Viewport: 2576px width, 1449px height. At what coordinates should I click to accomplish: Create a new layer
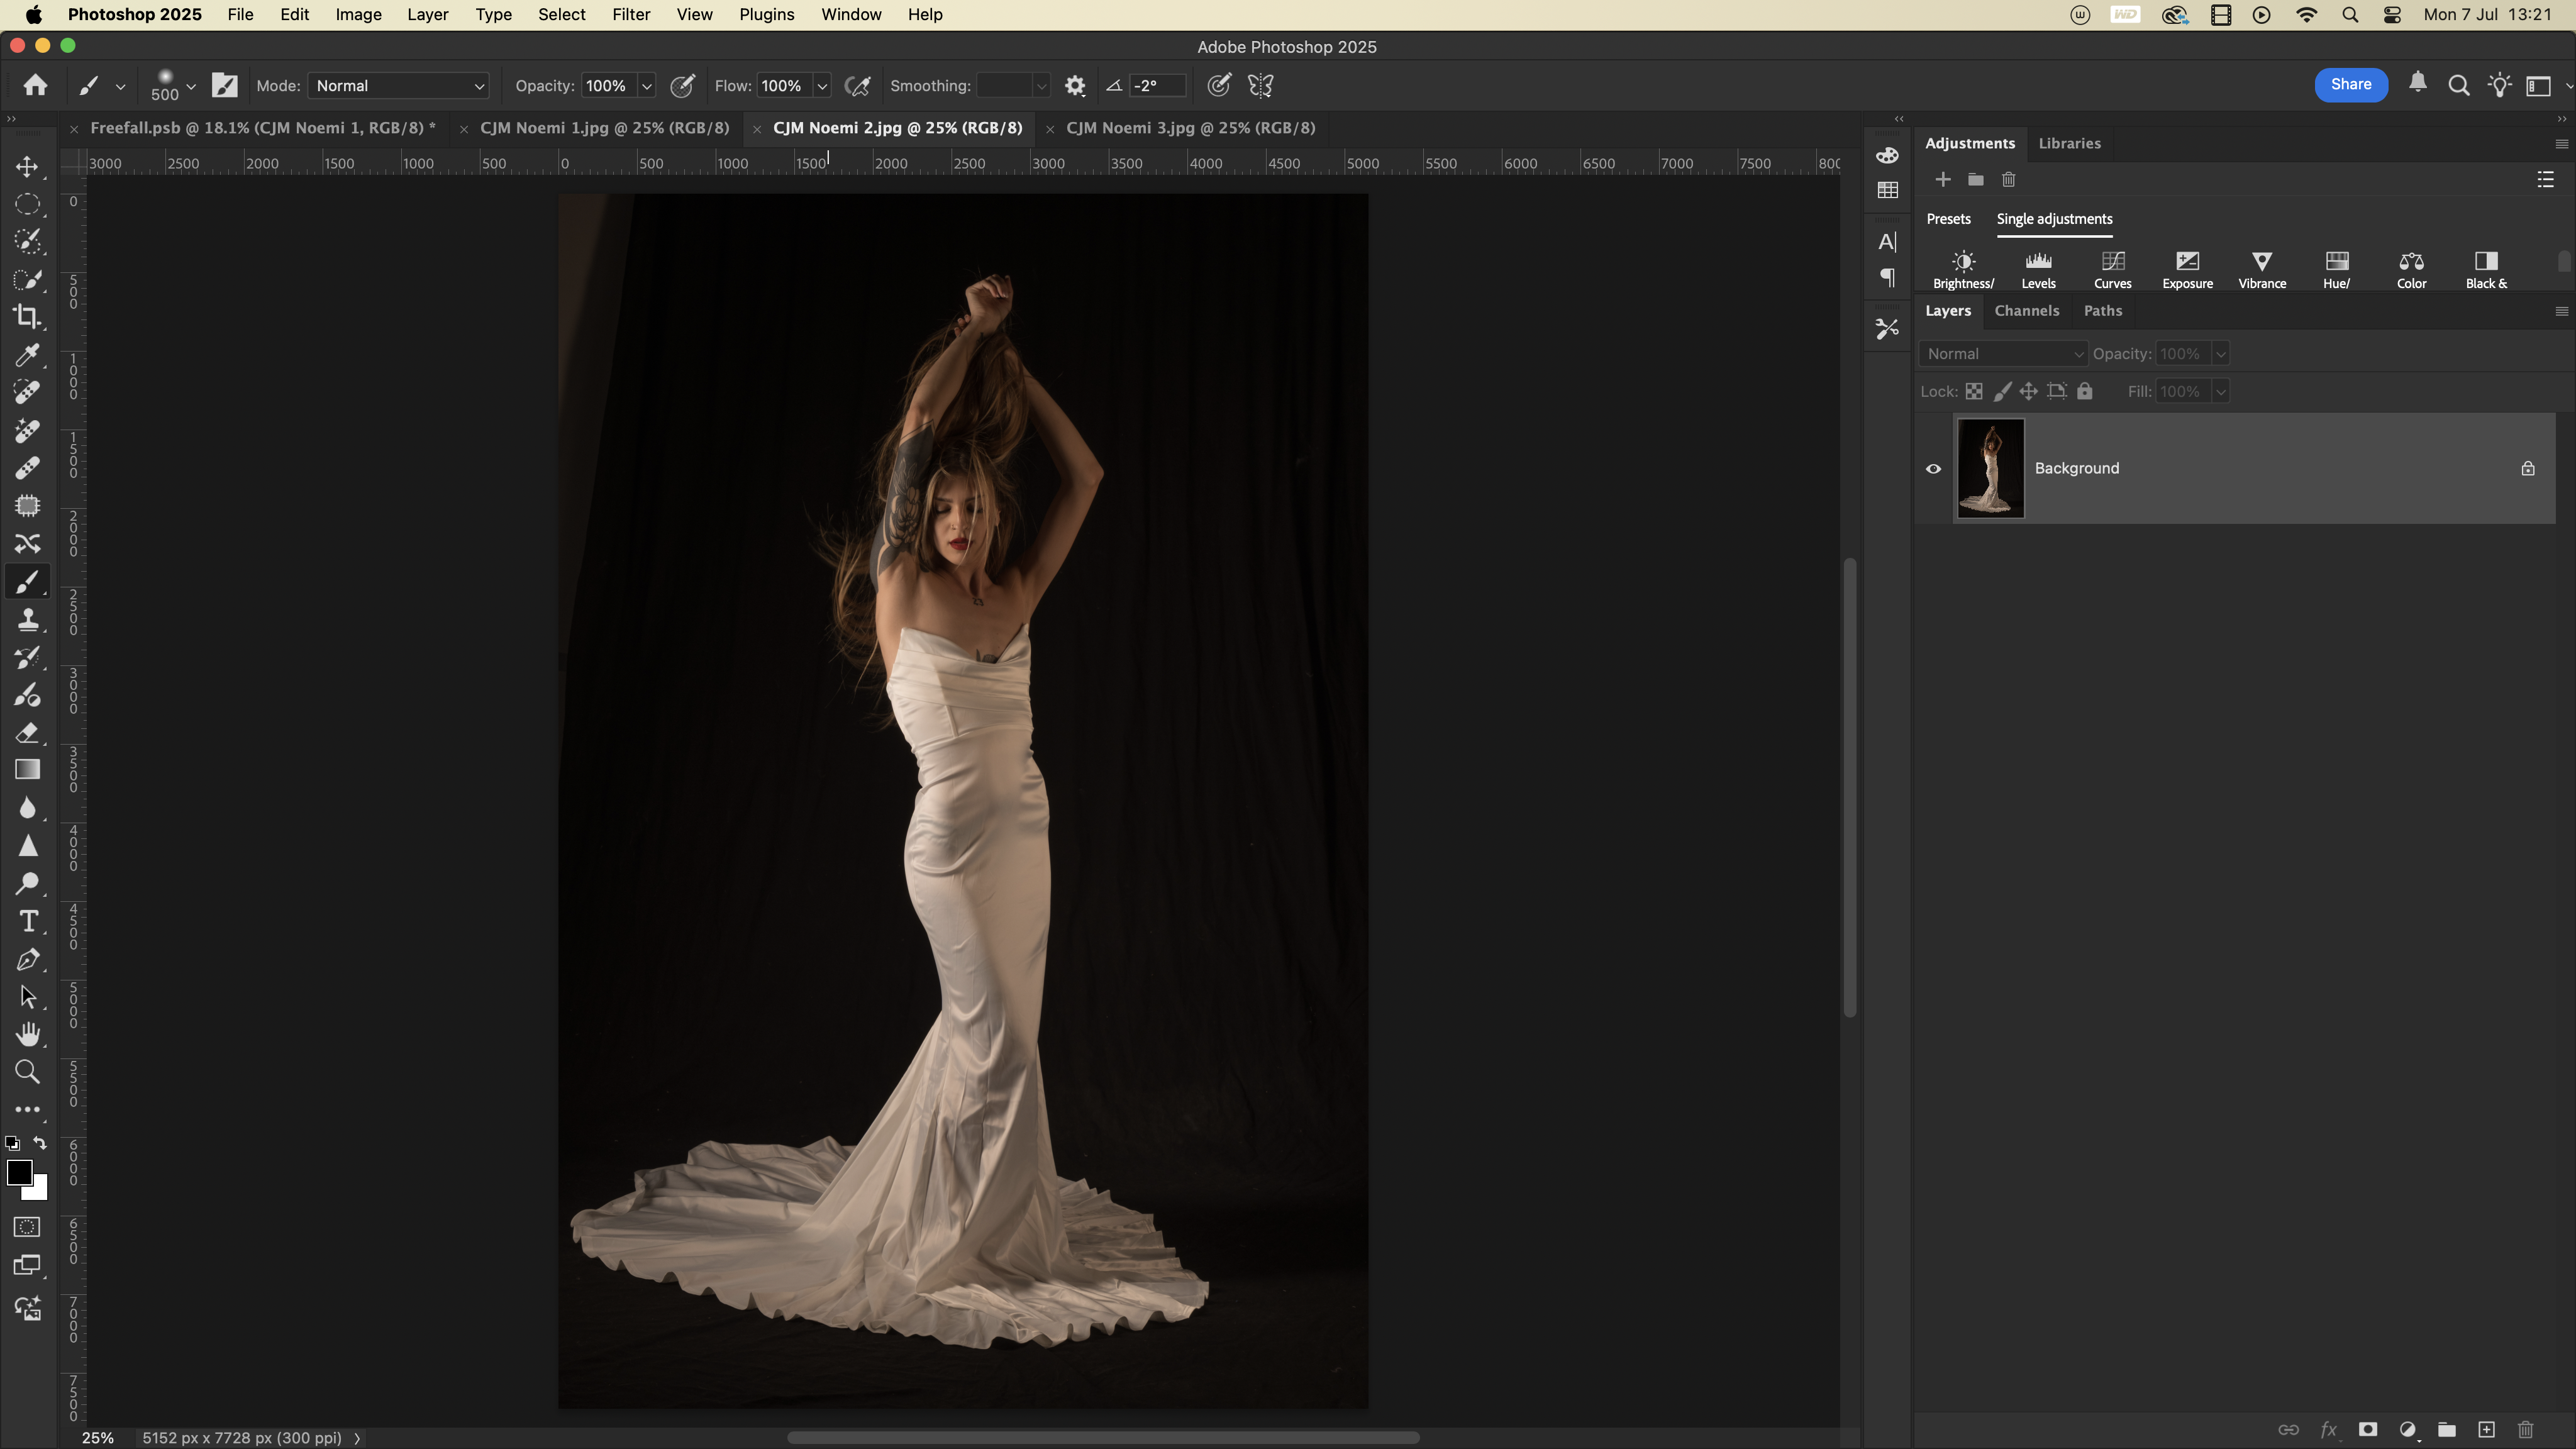2486,1429
